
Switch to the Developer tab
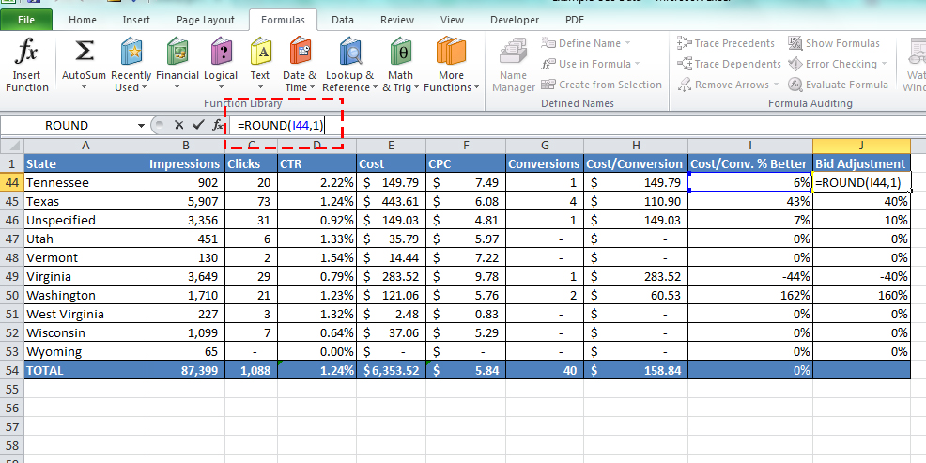point(515,20)
